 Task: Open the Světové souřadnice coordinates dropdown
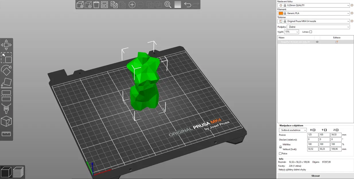point(293,130)
